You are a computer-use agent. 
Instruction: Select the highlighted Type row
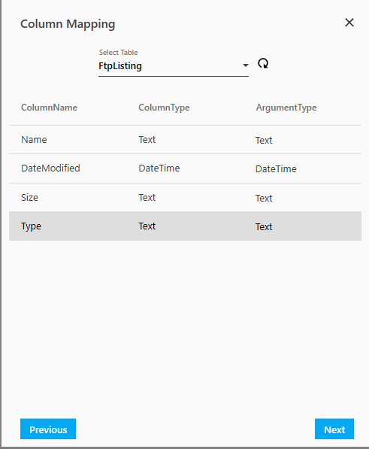(185, 226)
